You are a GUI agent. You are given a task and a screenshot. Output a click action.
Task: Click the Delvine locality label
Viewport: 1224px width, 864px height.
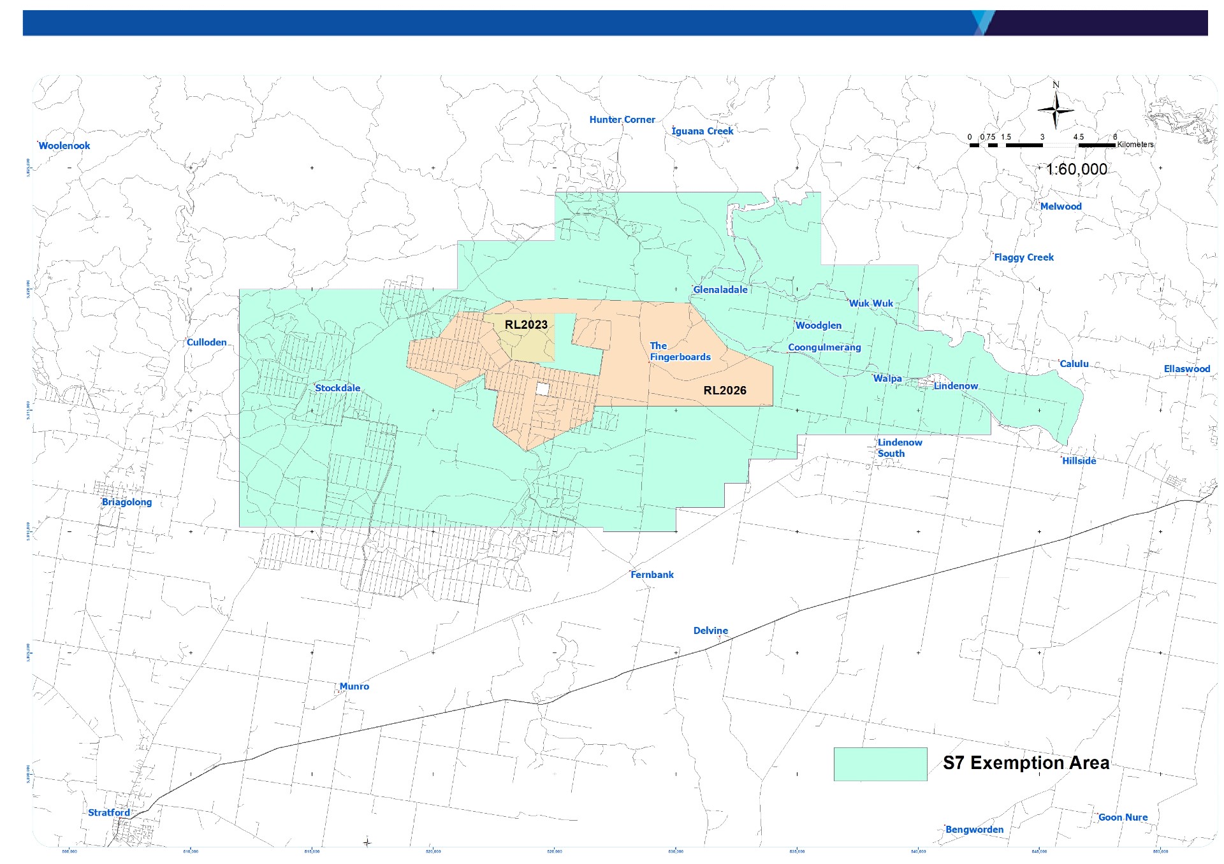[710, 631]
